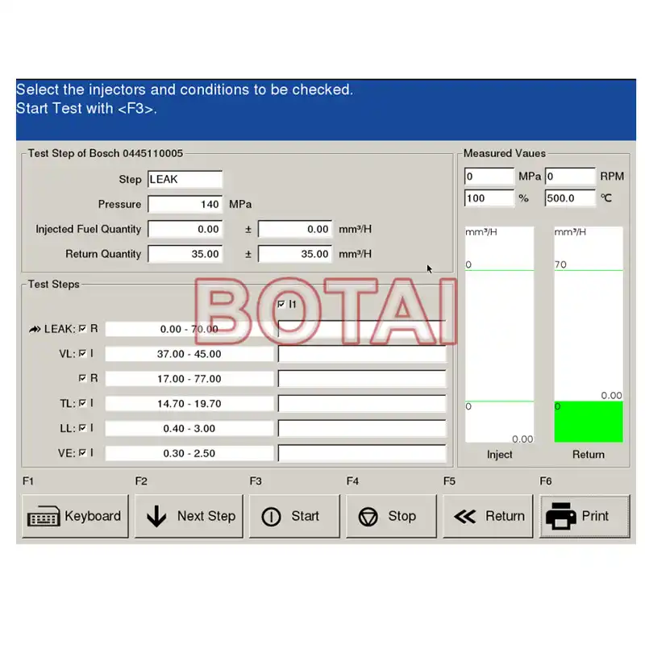Click the VE range 0.30 - 2.50
This screenshot has height=645, width=645.
tap(189, 453)
